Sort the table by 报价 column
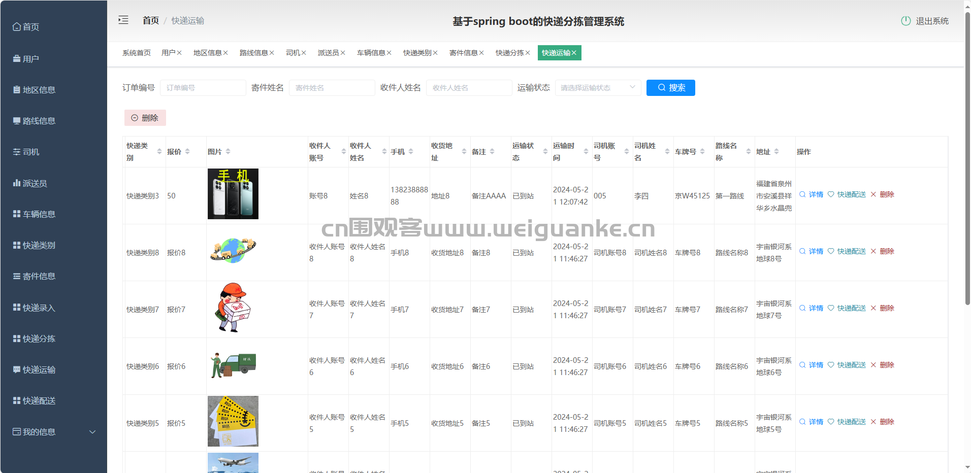 click(x=187, y=152)
